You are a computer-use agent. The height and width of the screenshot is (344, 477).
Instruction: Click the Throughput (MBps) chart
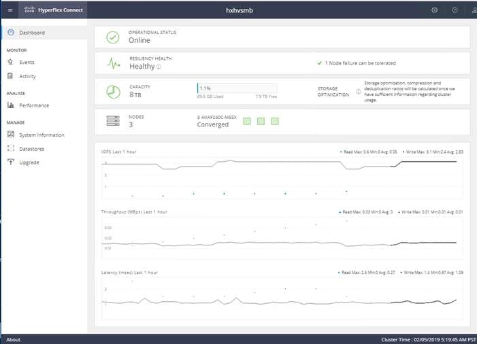[x=282, y=239]
